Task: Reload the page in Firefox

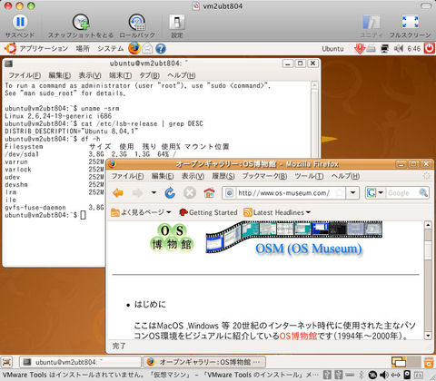Action: click(170, 192)
